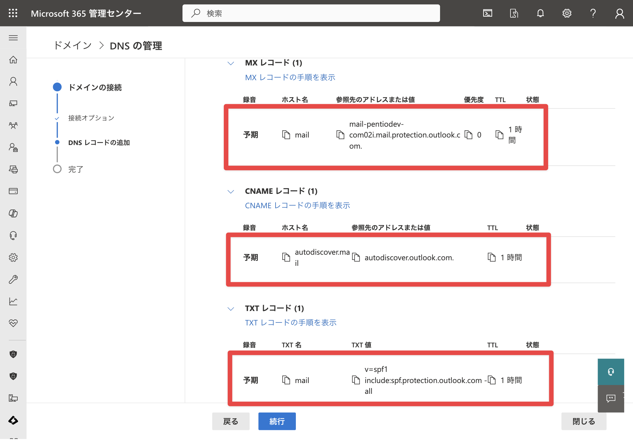Open the notifications bell icon
The height and width of the screenshot is (440, 633).
click(540, 13)
